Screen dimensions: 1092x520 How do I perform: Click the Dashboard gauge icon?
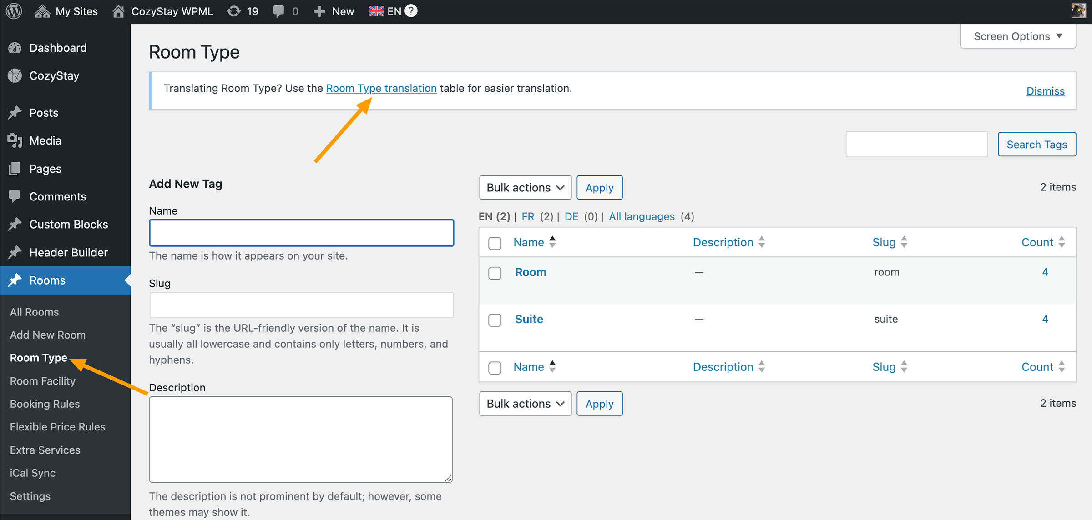point(15,48)
